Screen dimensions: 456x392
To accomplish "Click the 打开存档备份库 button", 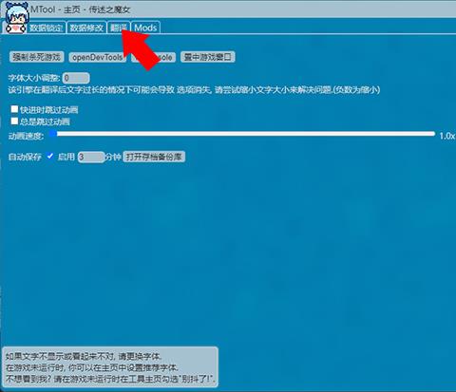I will point(154,157).
